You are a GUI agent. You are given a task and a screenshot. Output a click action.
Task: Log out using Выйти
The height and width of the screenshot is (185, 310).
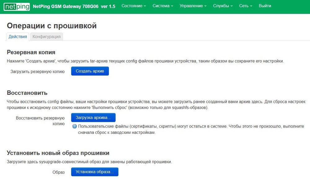(x=265, y=6)
